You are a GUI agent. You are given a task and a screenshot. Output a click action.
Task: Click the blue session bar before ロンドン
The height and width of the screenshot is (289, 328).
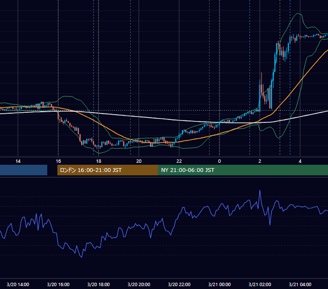coord(24,170)
